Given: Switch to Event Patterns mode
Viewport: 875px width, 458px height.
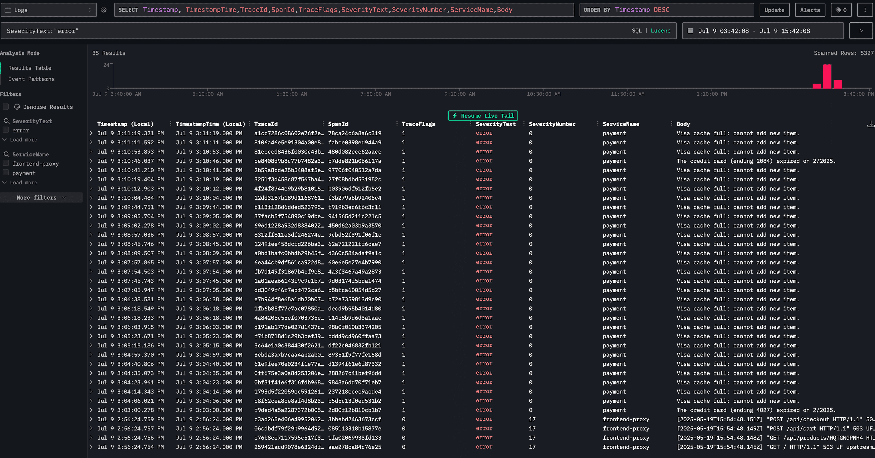Looking at the screenshot, I should [31, 79].
